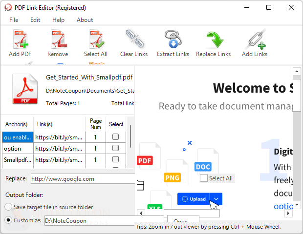Click the Anchor(s) column header

(17, 124)
